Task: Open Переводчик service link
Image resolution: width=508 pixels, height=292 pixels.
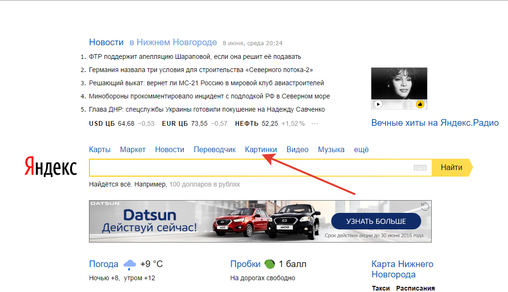Action: click(x=215, y=149)
